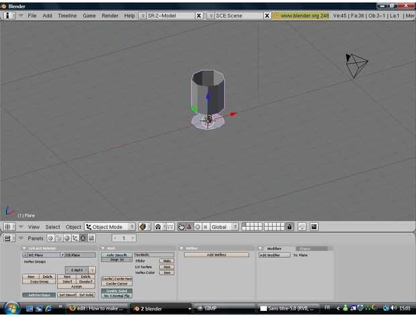Toggle move object centers only button

point(168,227)
